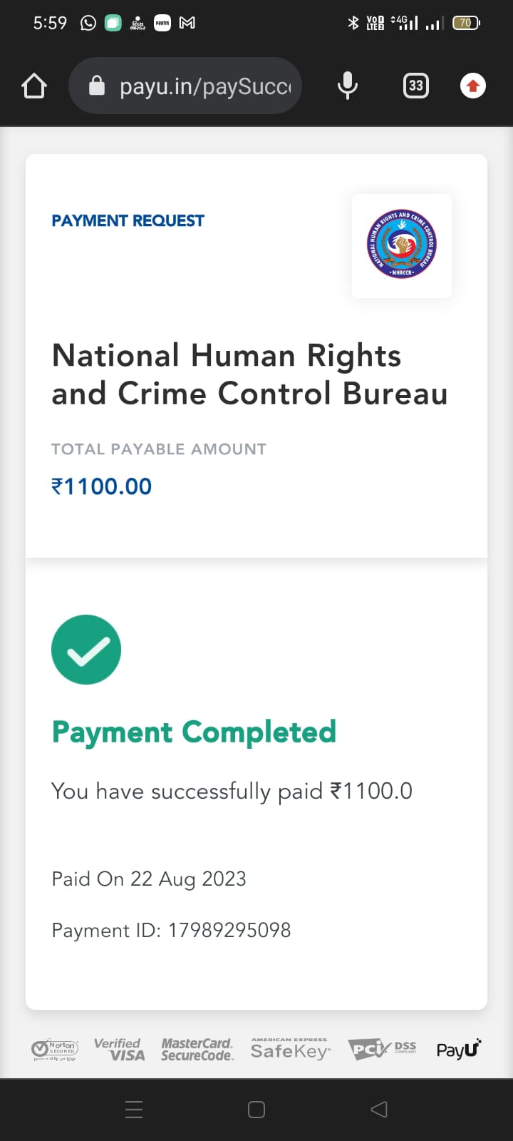Tap the padlock site security icon
The height and width of the screenshot is (1141, 513).
click(x=96, y=86)
